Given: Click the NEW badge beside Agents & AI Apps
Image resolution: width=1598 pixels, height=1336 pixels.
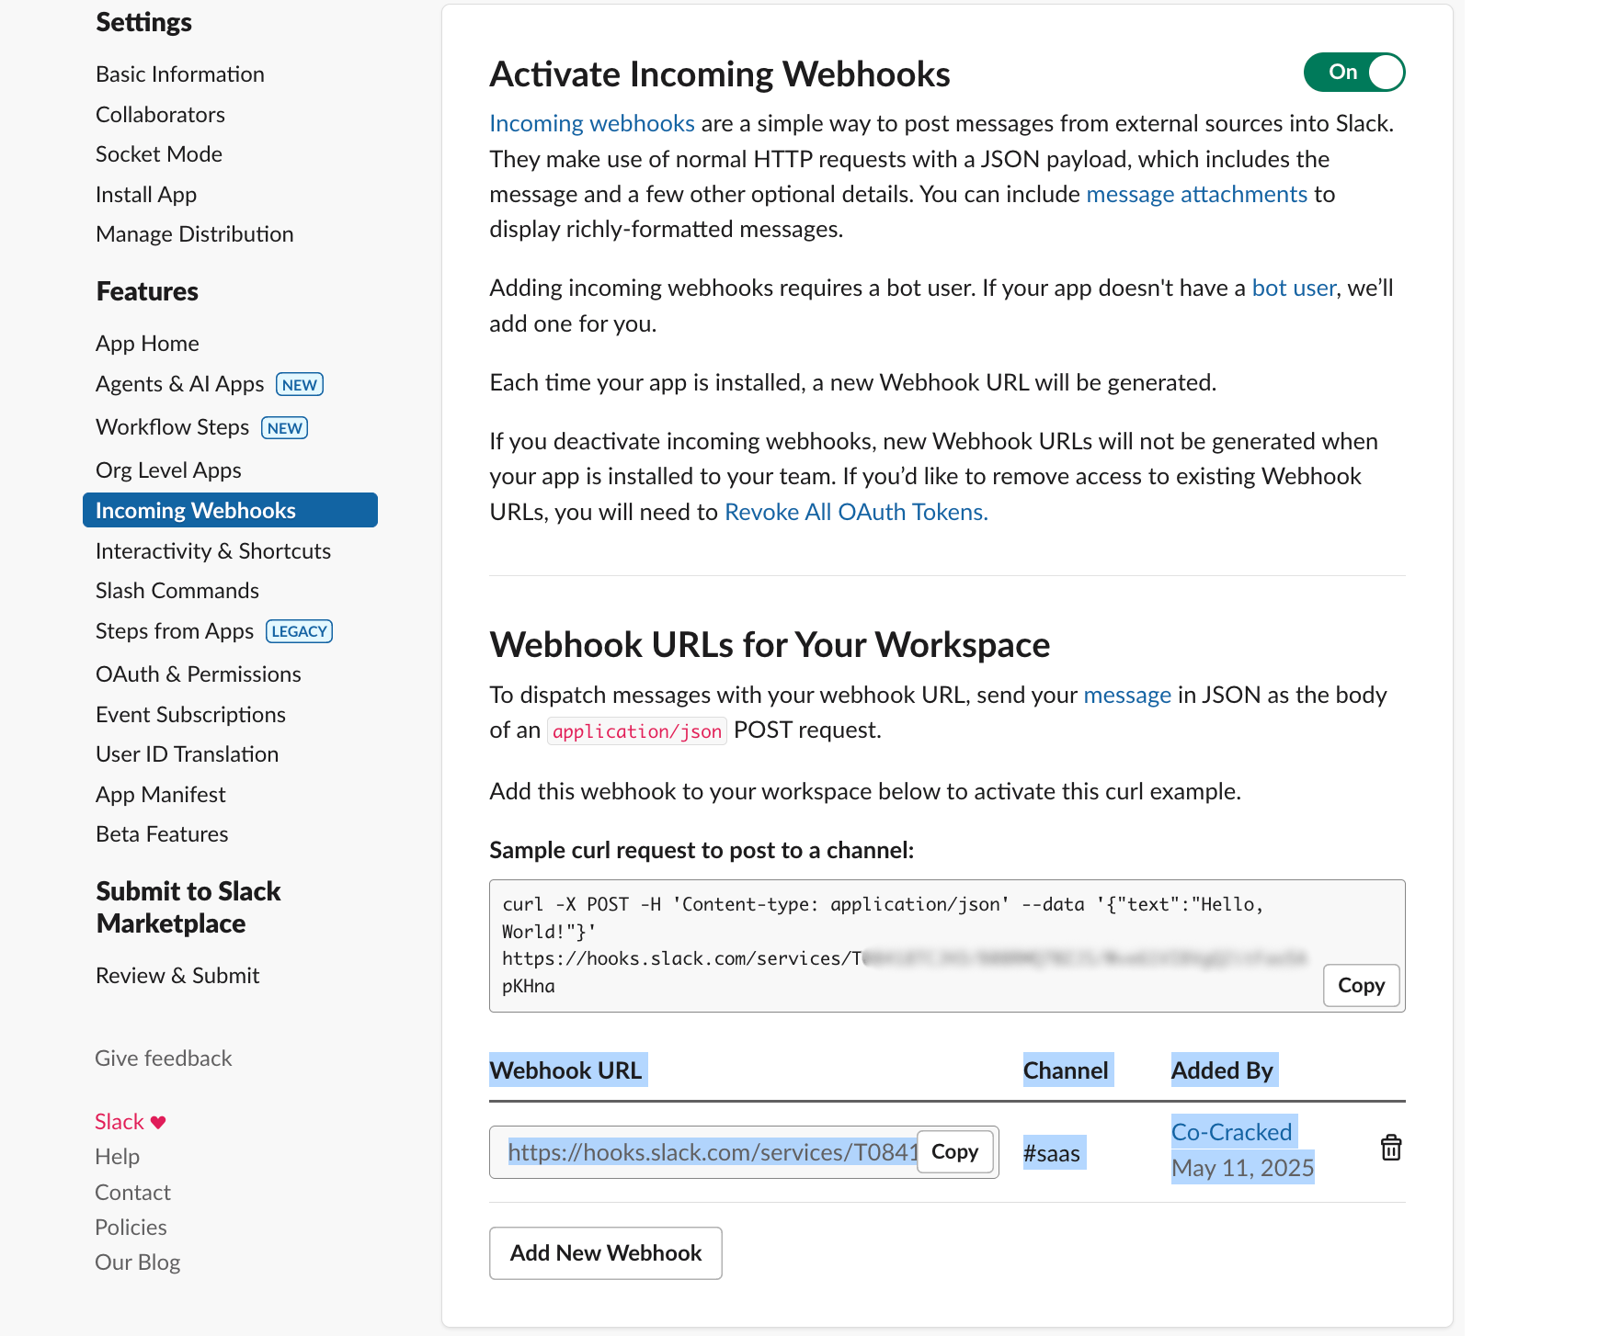Looking at the screenshot, I should (x=298, y=384).
